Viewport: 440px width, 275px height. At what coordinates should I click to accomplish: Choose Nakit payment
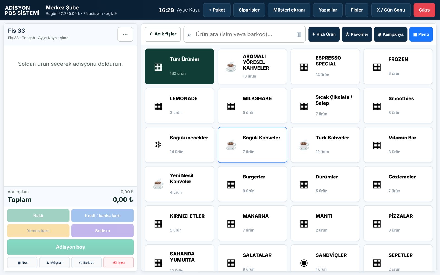(x=38, y=216)
